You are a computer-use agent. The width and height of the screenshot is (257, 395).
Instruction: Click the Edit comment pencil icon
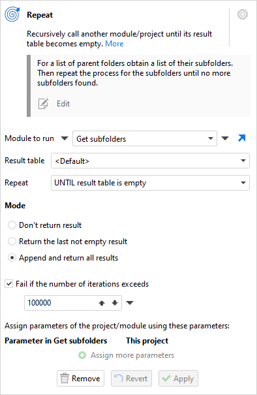coord(43,104)
